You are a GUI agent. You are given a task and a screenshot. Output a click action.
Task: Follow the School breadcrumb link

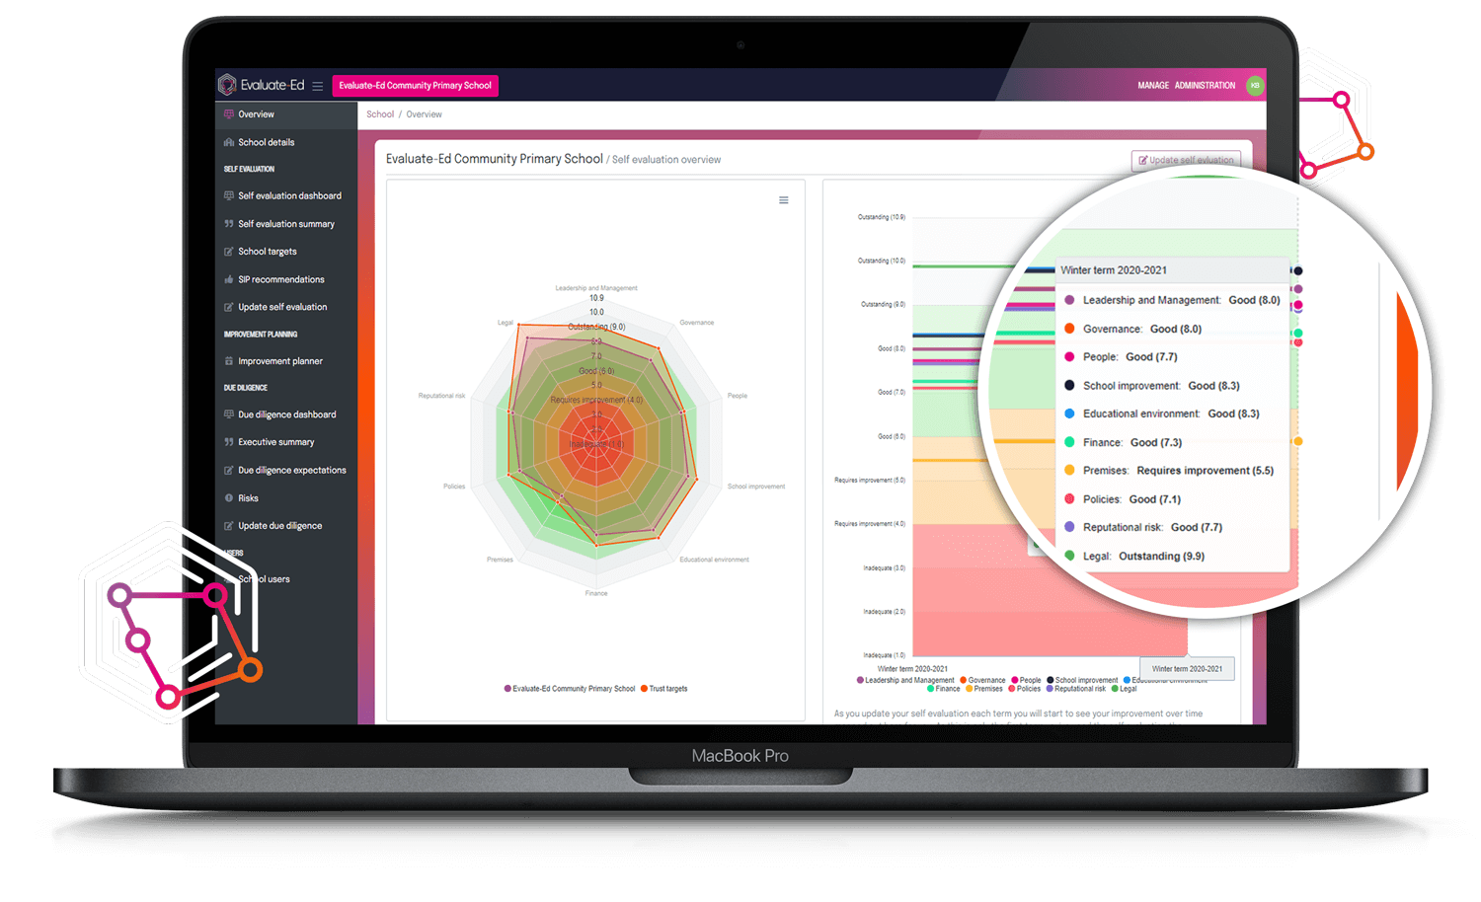(380, 114)
